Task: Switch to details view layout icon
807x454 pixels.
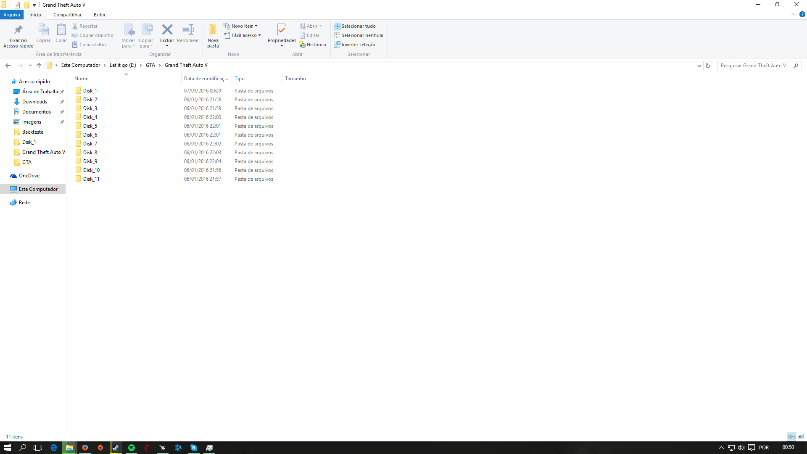Action: pyautogui.click(x=791, y=436)
